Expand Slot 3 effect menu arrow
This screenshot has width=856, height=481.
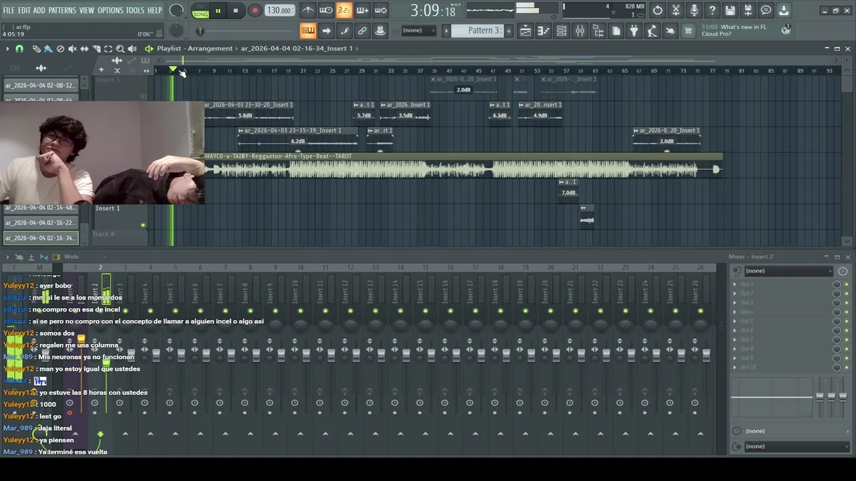735,303
